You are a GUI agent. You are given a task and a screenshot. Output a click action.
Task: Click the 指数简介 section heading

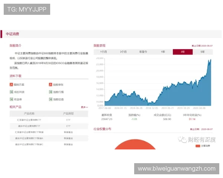click(15, 46)
